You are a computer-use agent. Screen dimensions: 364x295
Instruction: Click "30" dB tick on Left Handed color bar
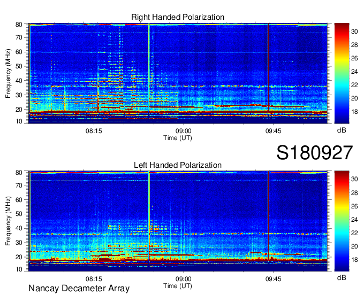354,179
